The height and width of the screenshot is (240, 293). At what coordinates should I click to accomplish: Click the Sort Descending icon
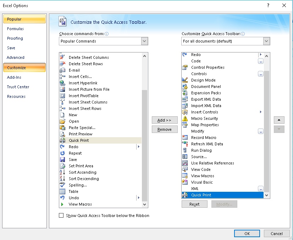(x=62, y=179)
